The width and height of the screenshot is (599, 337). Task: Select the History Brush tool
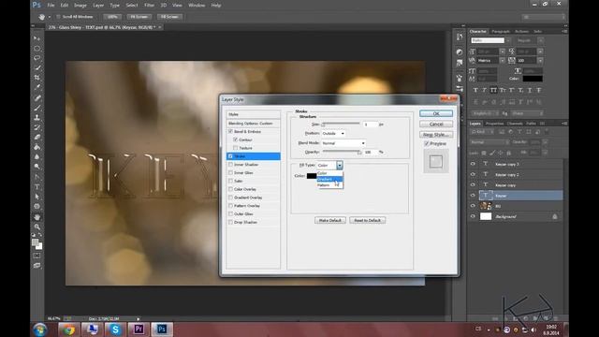37,127
